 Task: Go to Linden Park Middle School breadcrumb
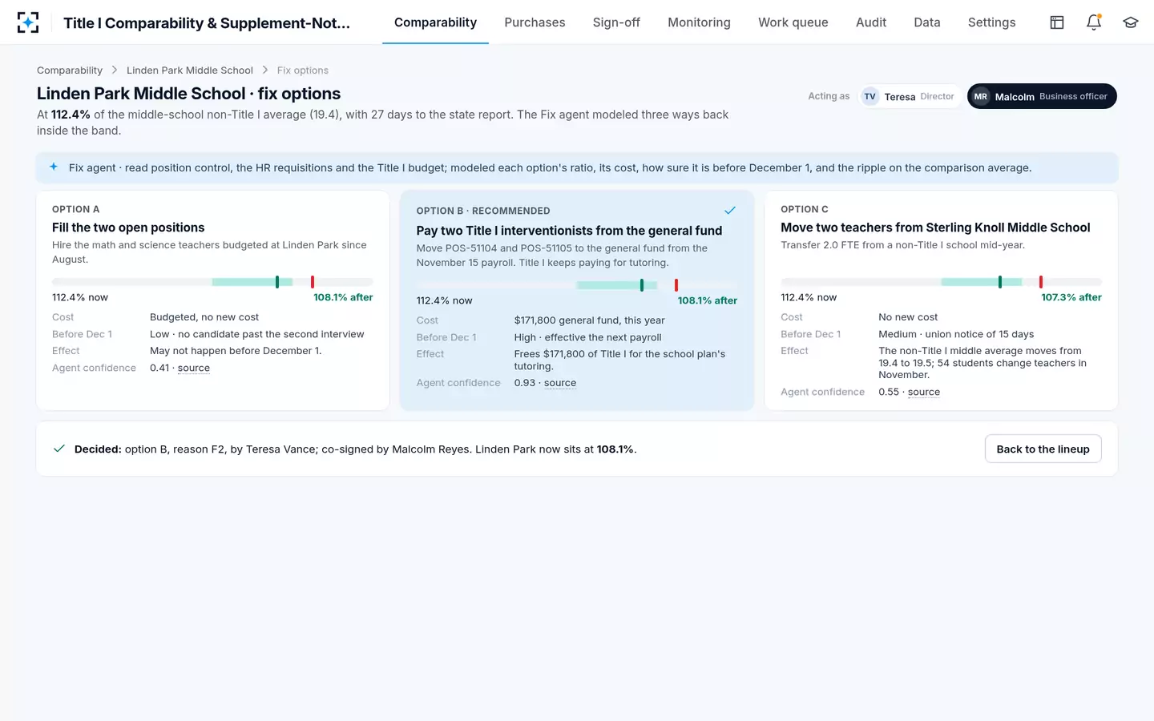click(x=190, y=70)
